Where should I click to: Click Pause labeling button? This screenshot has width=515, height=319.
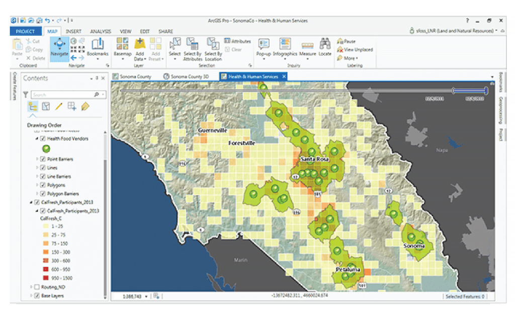point(347,41)
